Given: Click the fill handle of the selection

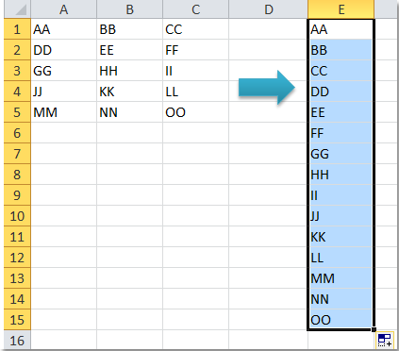Looking at the screenshot, I should [374, 329].
